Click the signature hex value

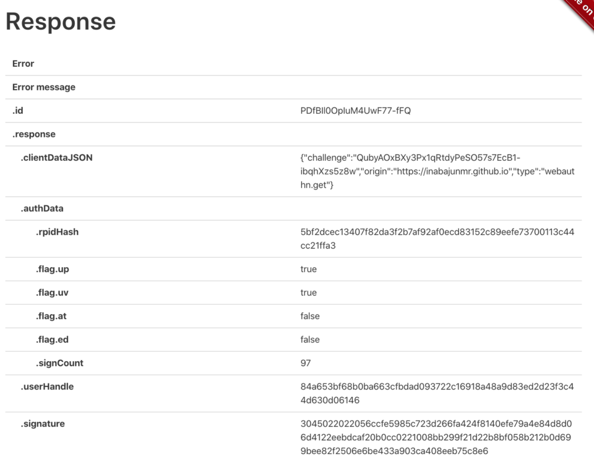pyautogui.click(x=436, y=437)
